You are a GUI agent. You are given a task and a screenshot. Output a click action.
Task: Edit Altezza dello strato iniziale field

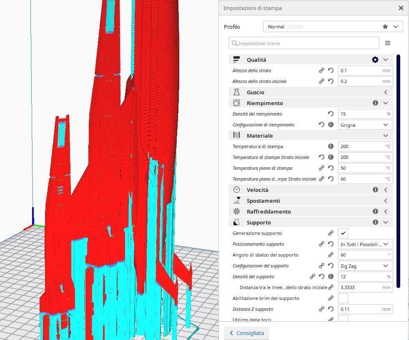coord(366,81)
